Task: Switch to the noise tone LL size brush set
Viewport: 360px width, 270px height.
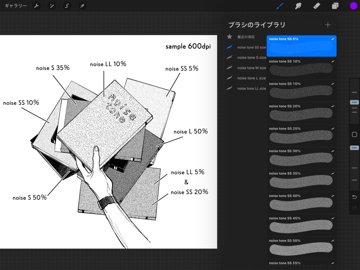Action: 252,88
